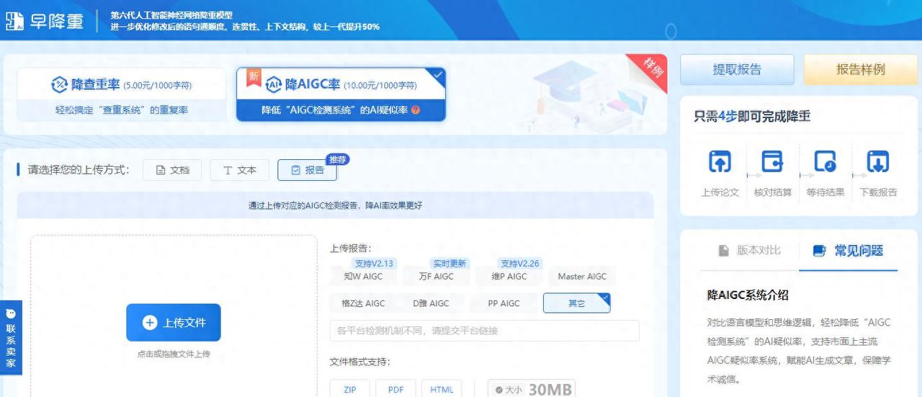Click the 联系卖家 chat face icon
922x397 pixels.
click(11, 314)
